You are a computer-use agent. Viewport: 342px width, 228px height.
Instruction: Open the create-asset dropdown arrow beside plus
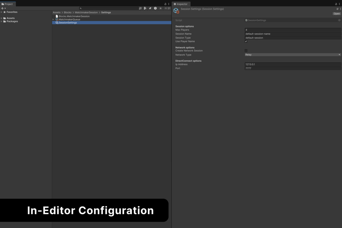point(5,9)
